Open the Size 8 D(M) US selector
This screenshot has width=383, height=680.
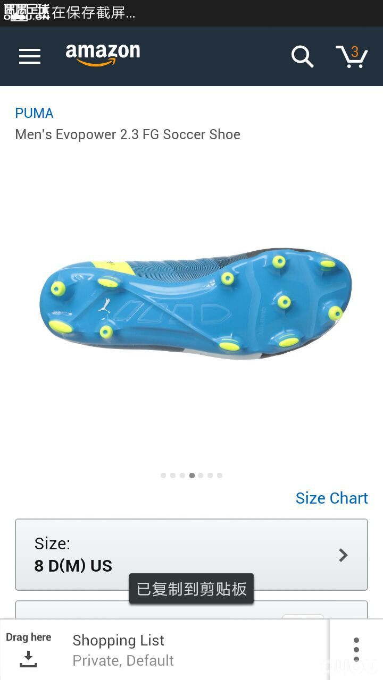click(191, 555)
